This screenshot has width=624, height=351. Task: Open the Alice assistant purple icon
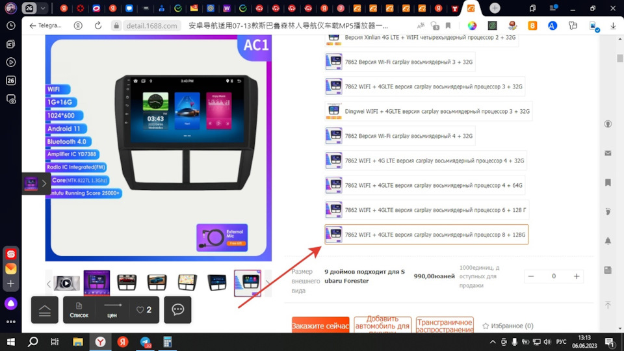pos(11,304)
